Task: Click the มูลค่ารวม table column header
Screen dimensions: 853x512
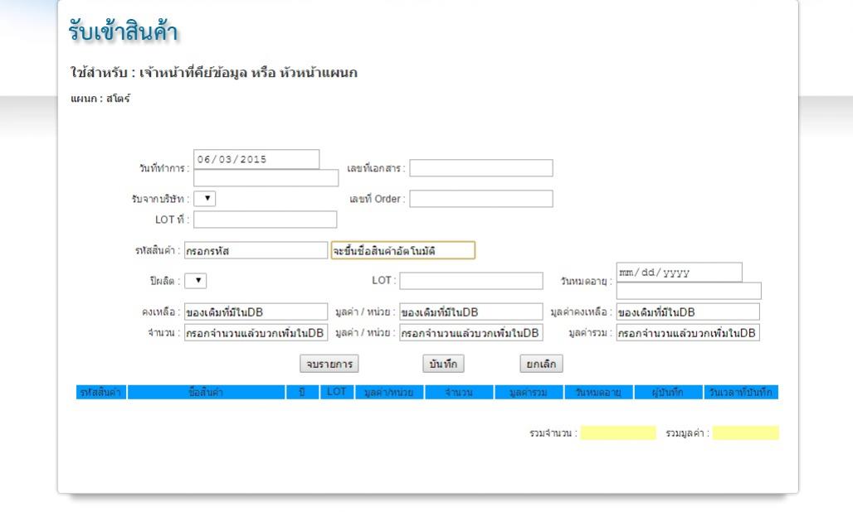Action: [x=529, y=392]
